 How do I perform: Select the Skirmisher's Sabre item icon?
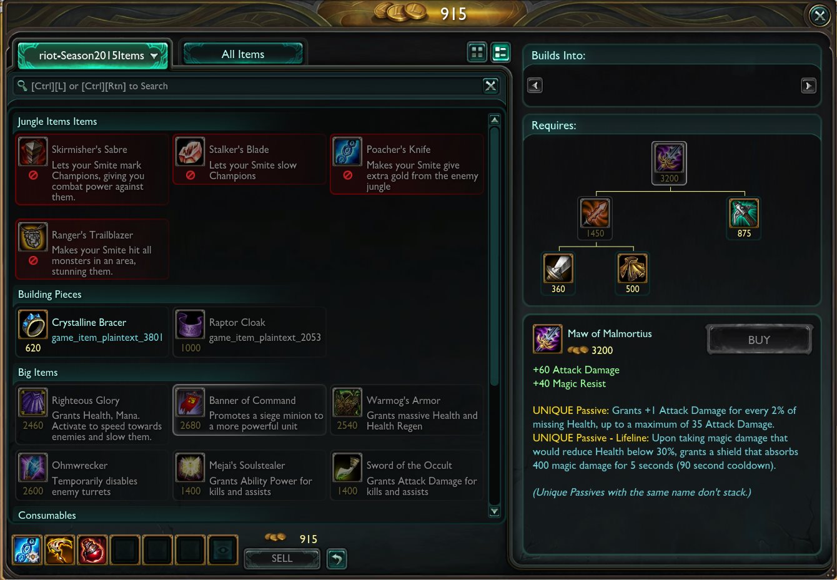coord(32,152)
